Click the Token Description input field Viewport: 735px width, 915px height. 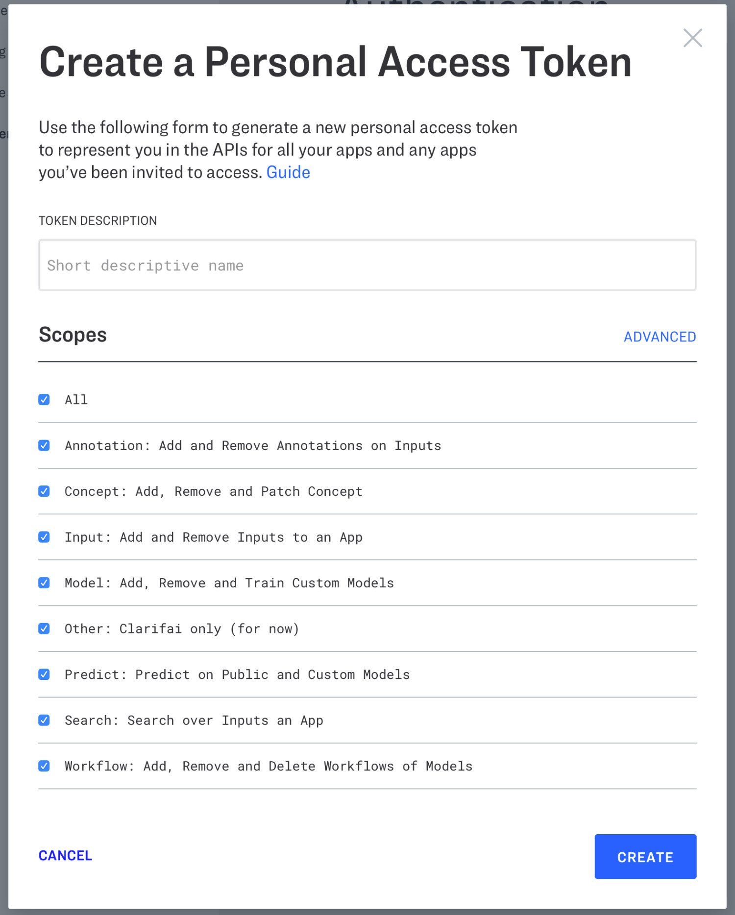coord(367,265)
